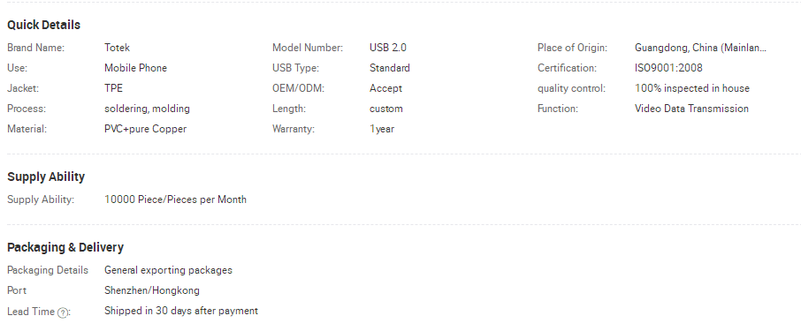The width and height of the screenshot is (801, 331).
Task: Click the 10000 Piece/Pieces per Month text
Action: click(175, 199)
